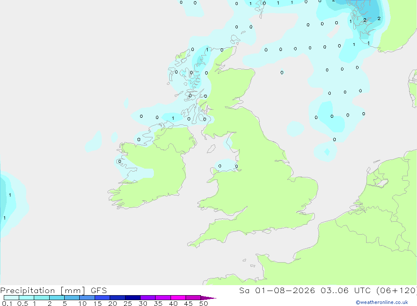Click the "40" legend label
The image size is (417, 306).
pyautogui.click(x=173, y=303)
